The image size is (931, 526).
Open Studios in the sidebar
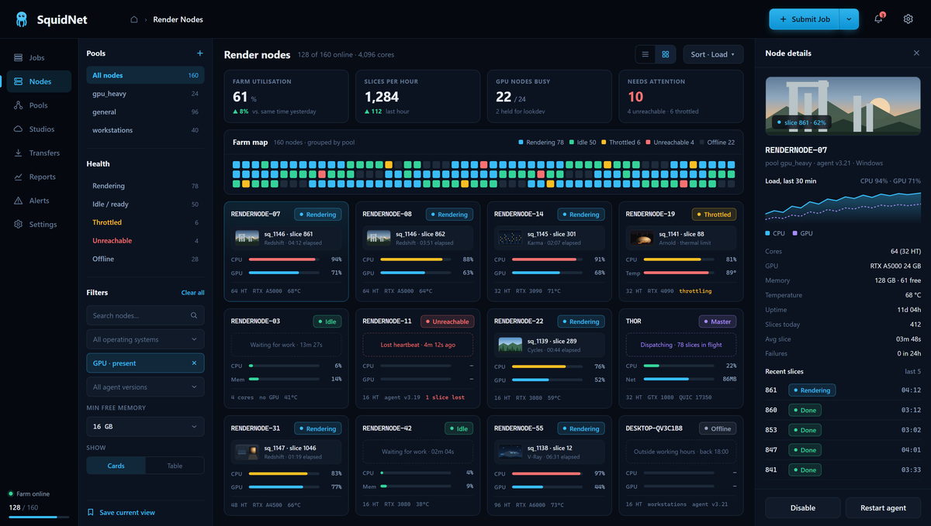(39, 129)
